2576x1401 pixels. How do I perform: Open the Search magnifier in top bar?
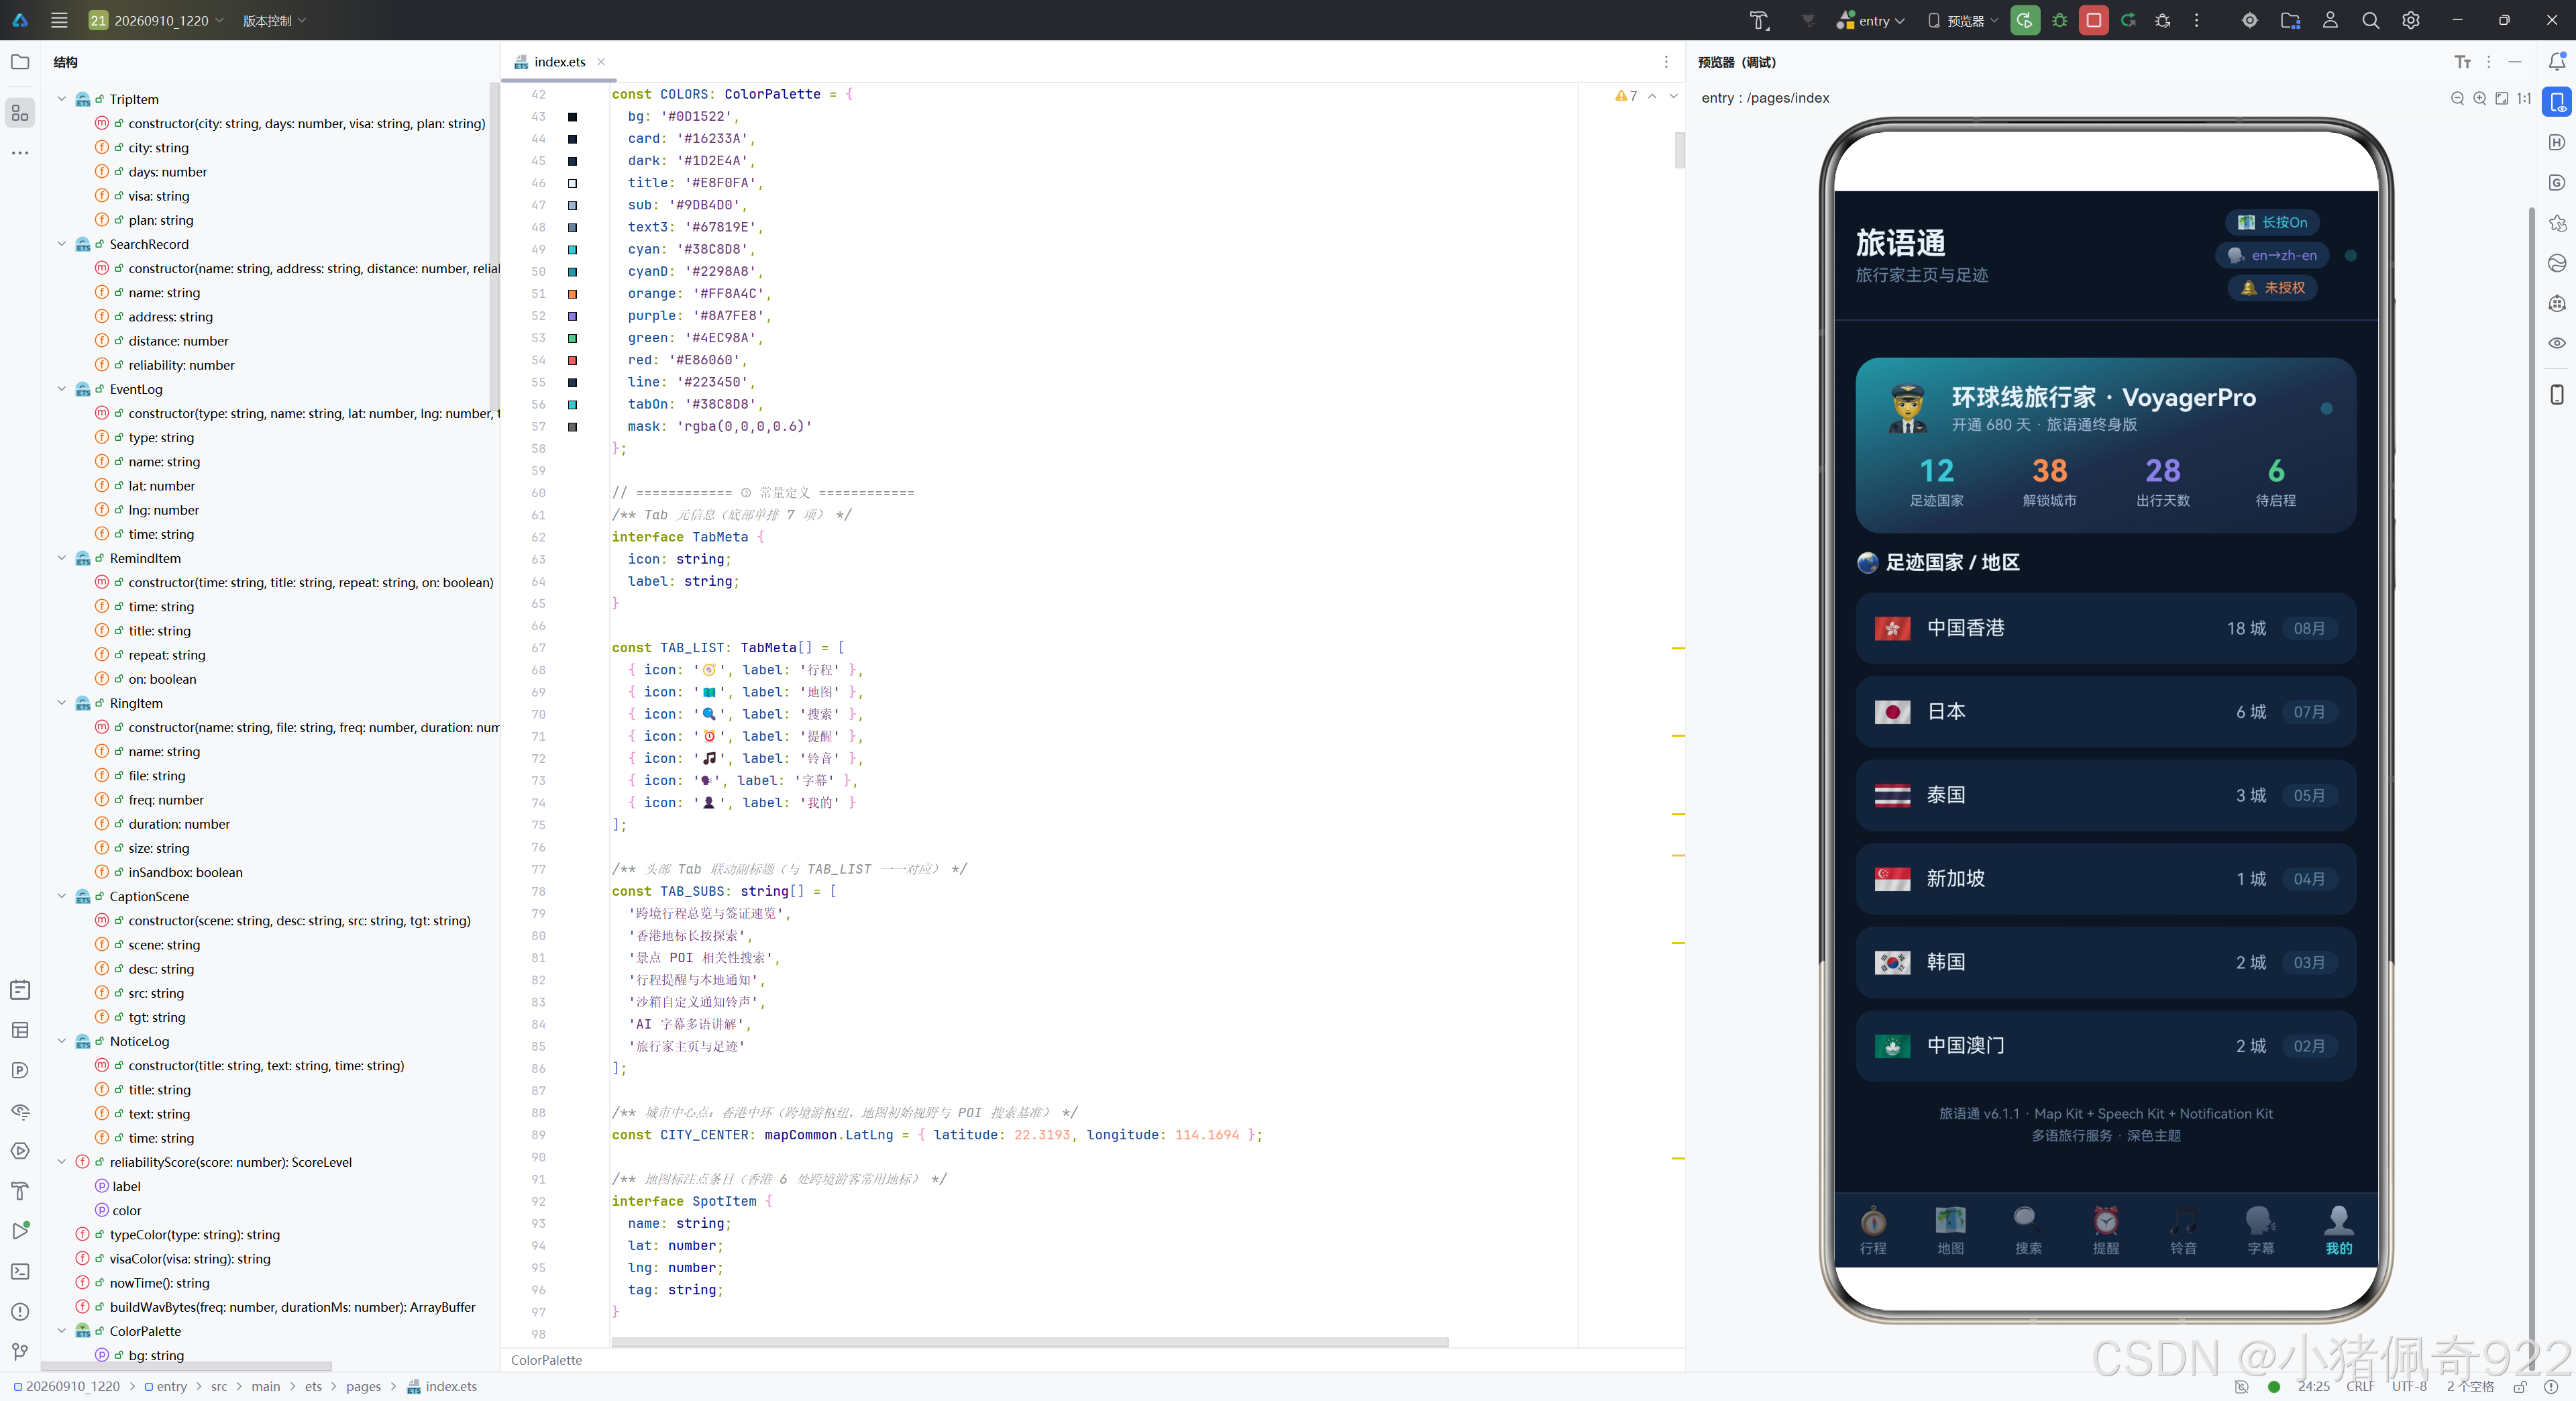tap(2370, 20)
